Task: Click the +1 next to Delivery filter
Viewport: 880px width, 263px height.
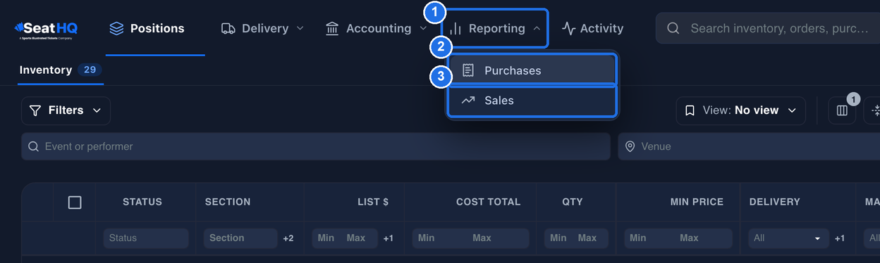Action: pyautogui.click(x=840, y=238)
